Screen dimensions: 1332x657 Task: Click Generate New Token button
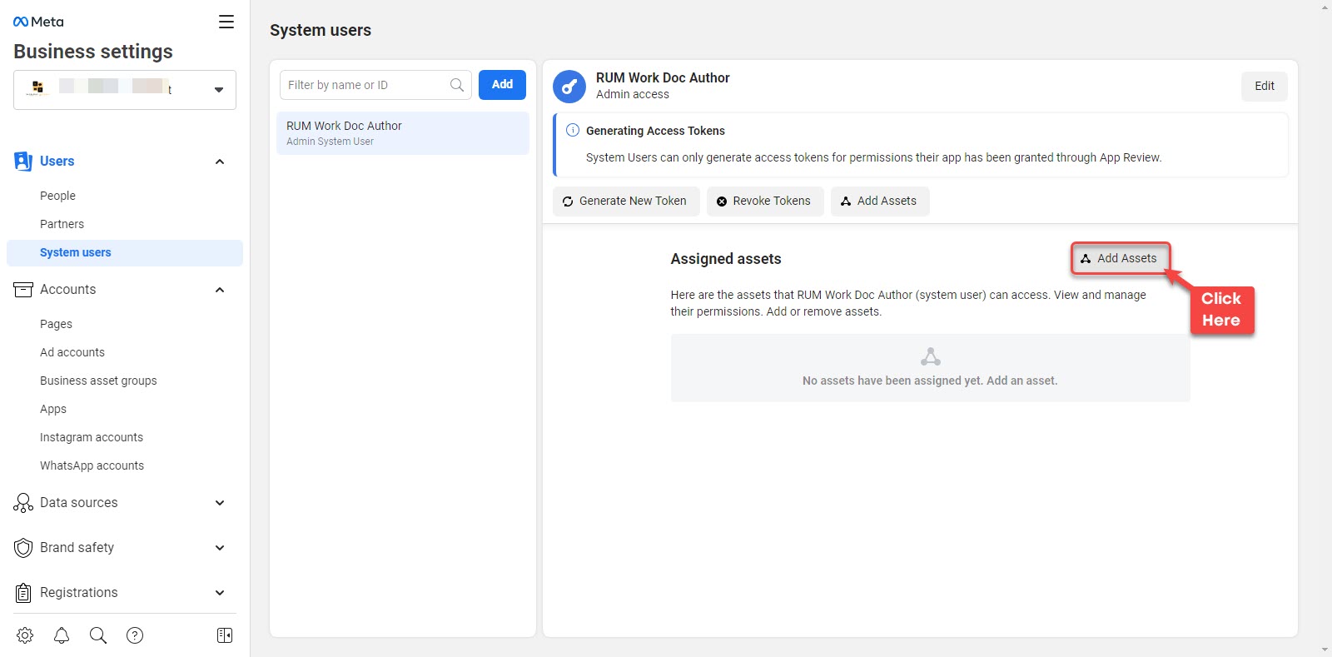point(624,201)
